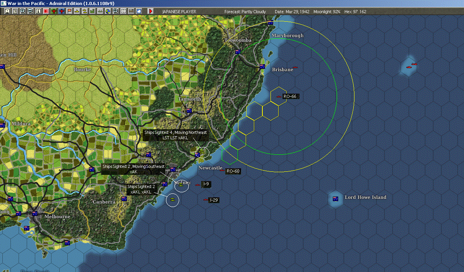Select red plane on blue background icon
Image resolution: width=464 pixels, height=272 pixels.
62,11
